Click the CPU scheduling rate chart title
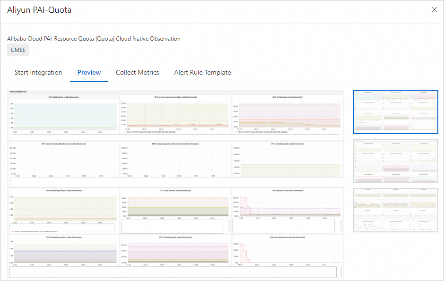 coord(175,237)
